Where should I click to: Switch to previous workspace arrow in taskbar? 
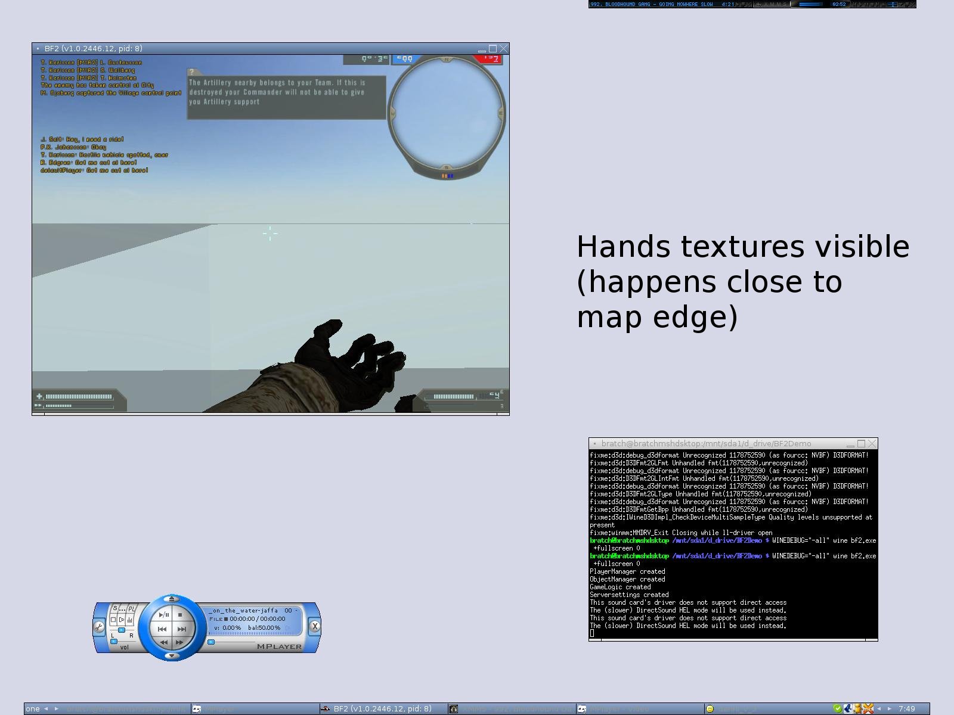(x=46, y=708)
